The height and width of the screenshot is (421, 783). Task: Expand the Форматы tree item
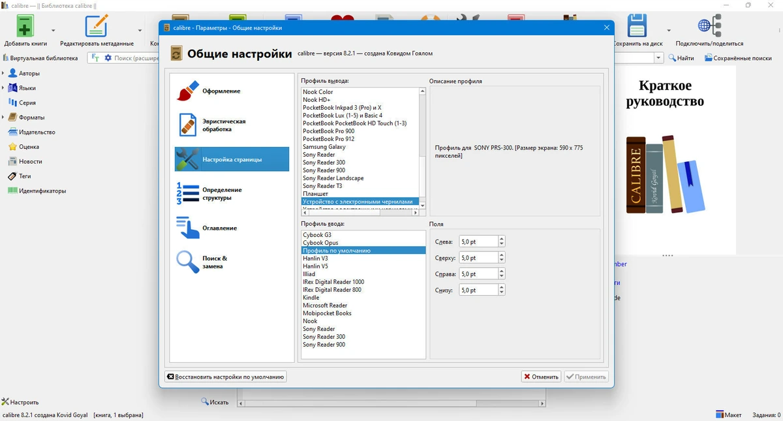point(3,117)
